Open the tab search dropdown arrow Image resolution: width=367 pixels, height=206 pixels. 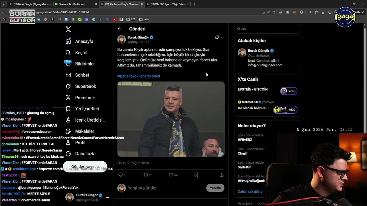4,4
